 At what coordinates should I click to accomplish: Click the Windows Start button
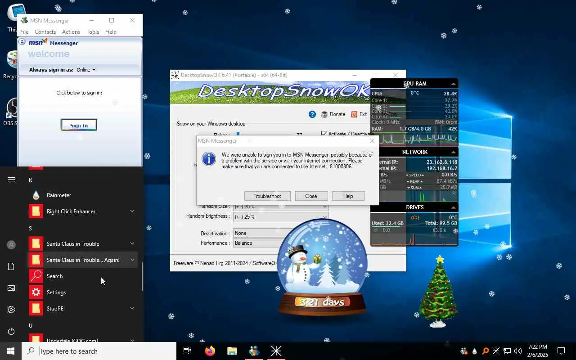pyautogui.click(x=11, y=351)
